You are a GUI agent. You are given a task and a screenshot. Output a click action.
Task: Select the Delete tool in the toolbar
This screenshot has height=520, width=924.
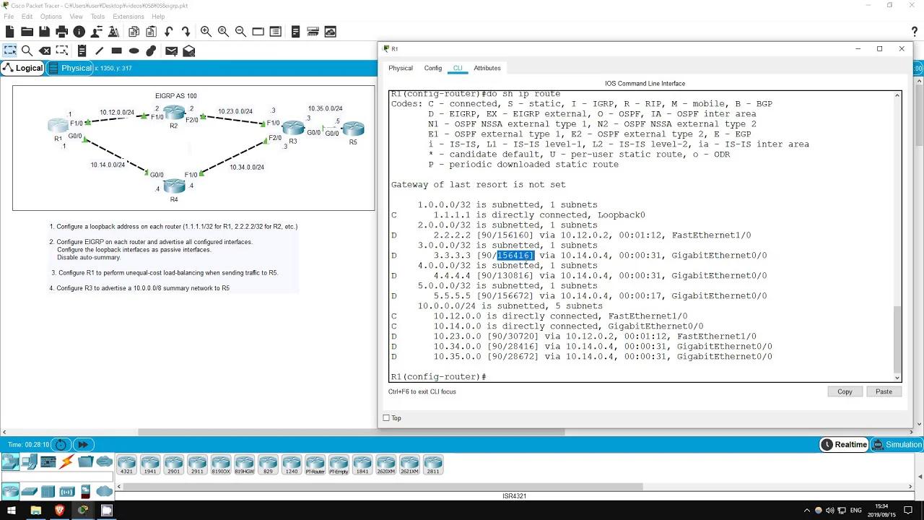(x=44, y=51)
